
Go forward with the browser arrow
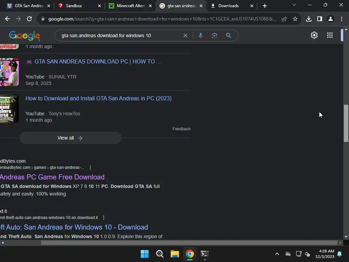pyautogui.click(x=18, y=19)
